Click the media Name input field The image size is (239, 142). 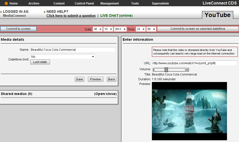click(73, 49)
